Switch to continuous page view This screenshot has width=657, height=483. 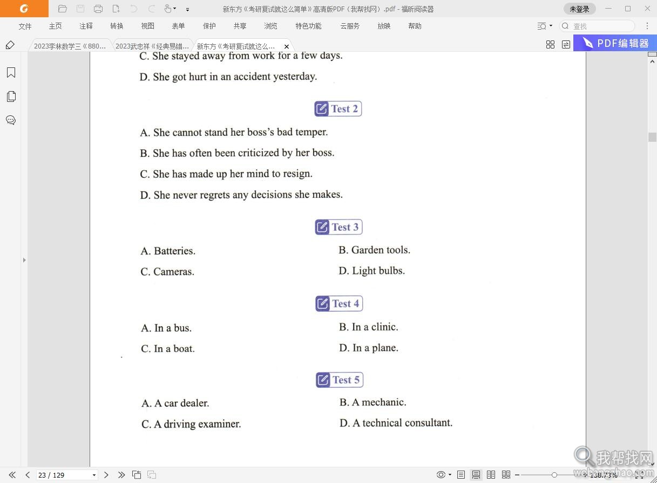(476, 475)
